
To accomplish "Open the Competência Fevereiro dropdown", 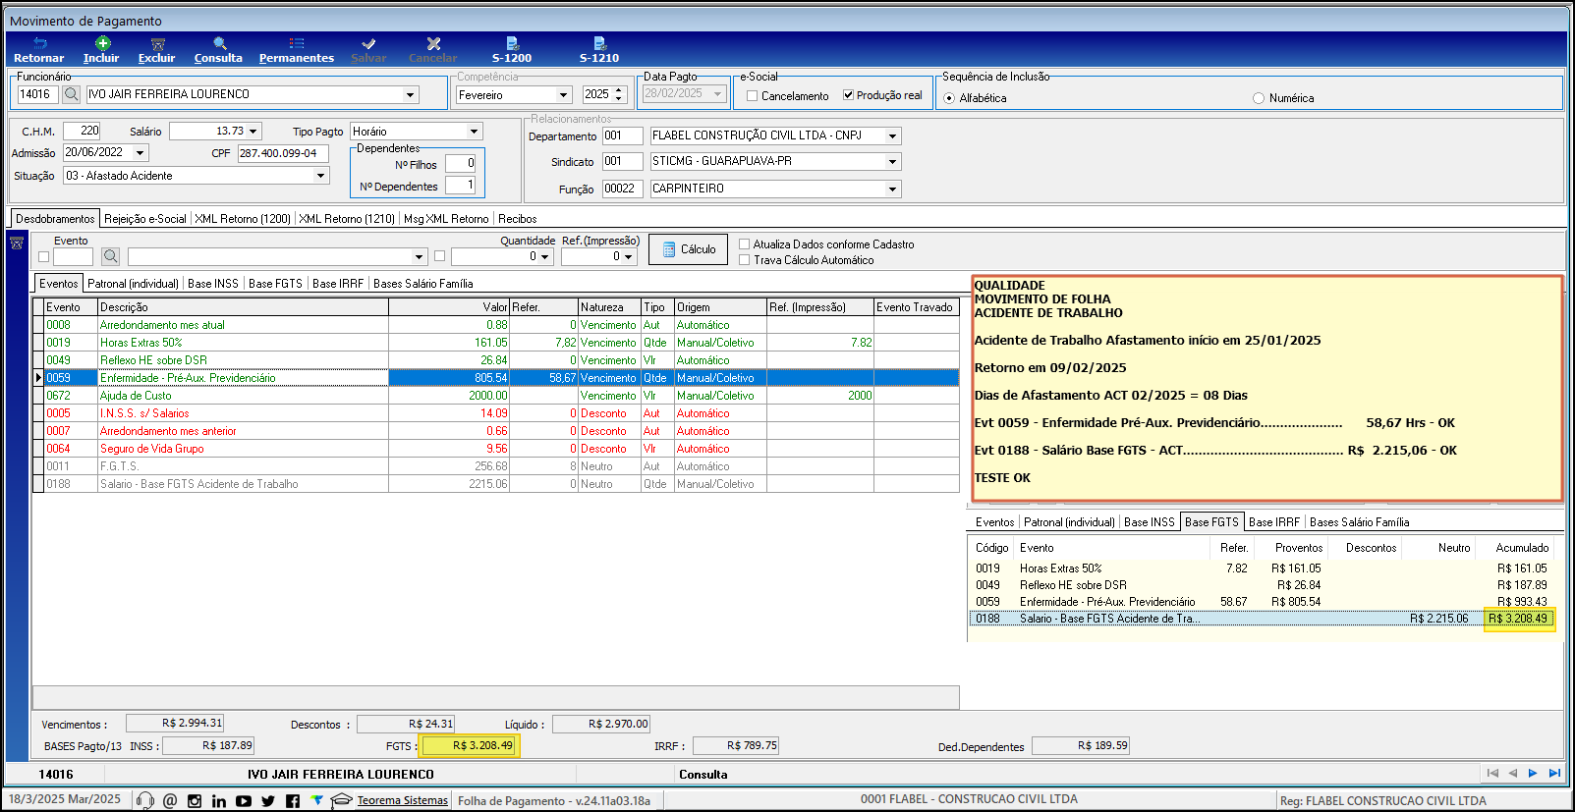I will (x=563, y=95).
